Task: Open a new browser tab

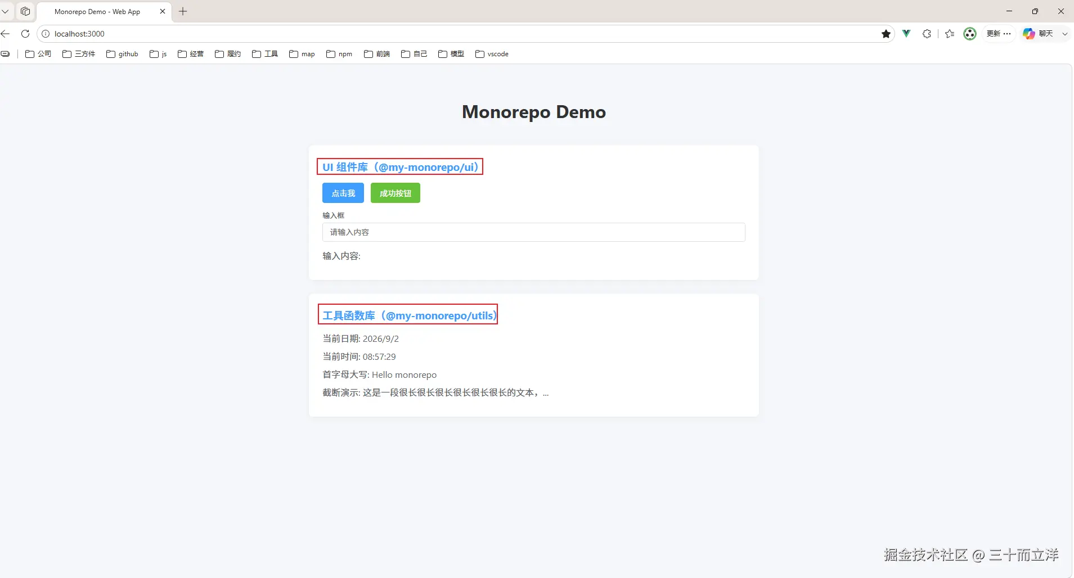Action: (183, 11)
